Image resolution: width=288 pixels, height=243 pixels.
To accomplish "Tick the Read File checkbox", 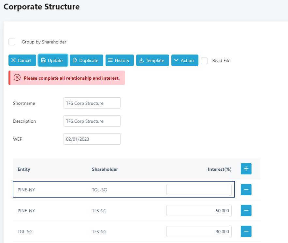I will [204, 61].
